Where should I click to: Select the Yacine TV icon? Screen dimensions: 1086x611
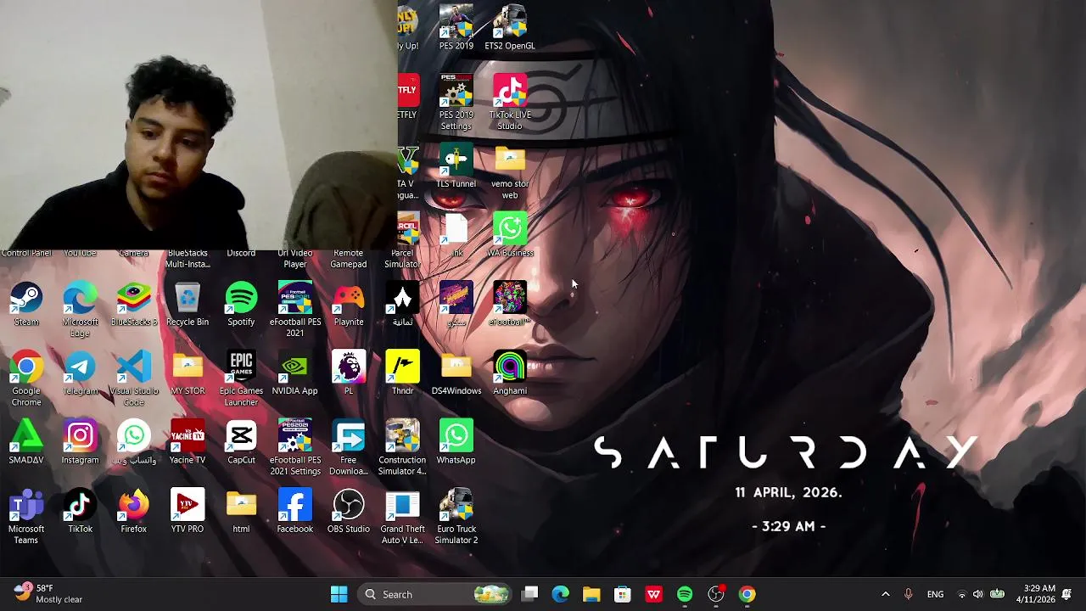pyautogui.click(x=188, y=443)
